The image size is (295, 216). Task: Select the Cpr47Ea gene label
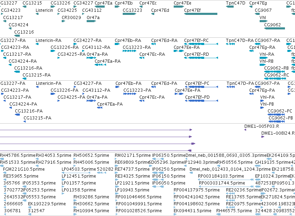104,3
